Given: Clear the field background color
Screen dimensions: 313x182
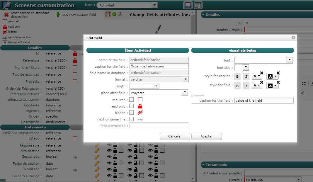Looking at the screenshot, I should point(278,82).
